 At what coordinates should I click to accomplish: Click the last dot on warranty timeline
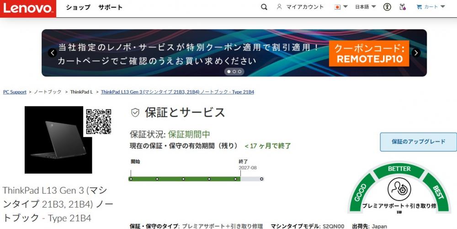click(x=261, y=179)
